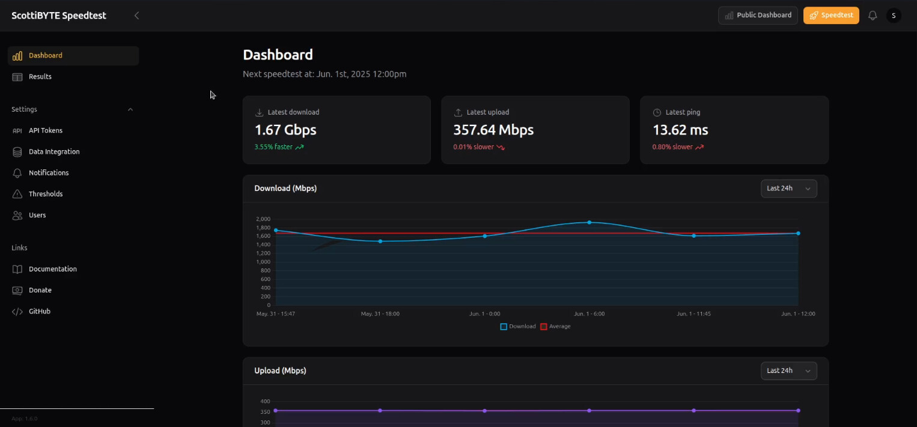Click the Upload (Mbps) chart title
This screenshot has height=427, width=917.
(x=280, y=371)
